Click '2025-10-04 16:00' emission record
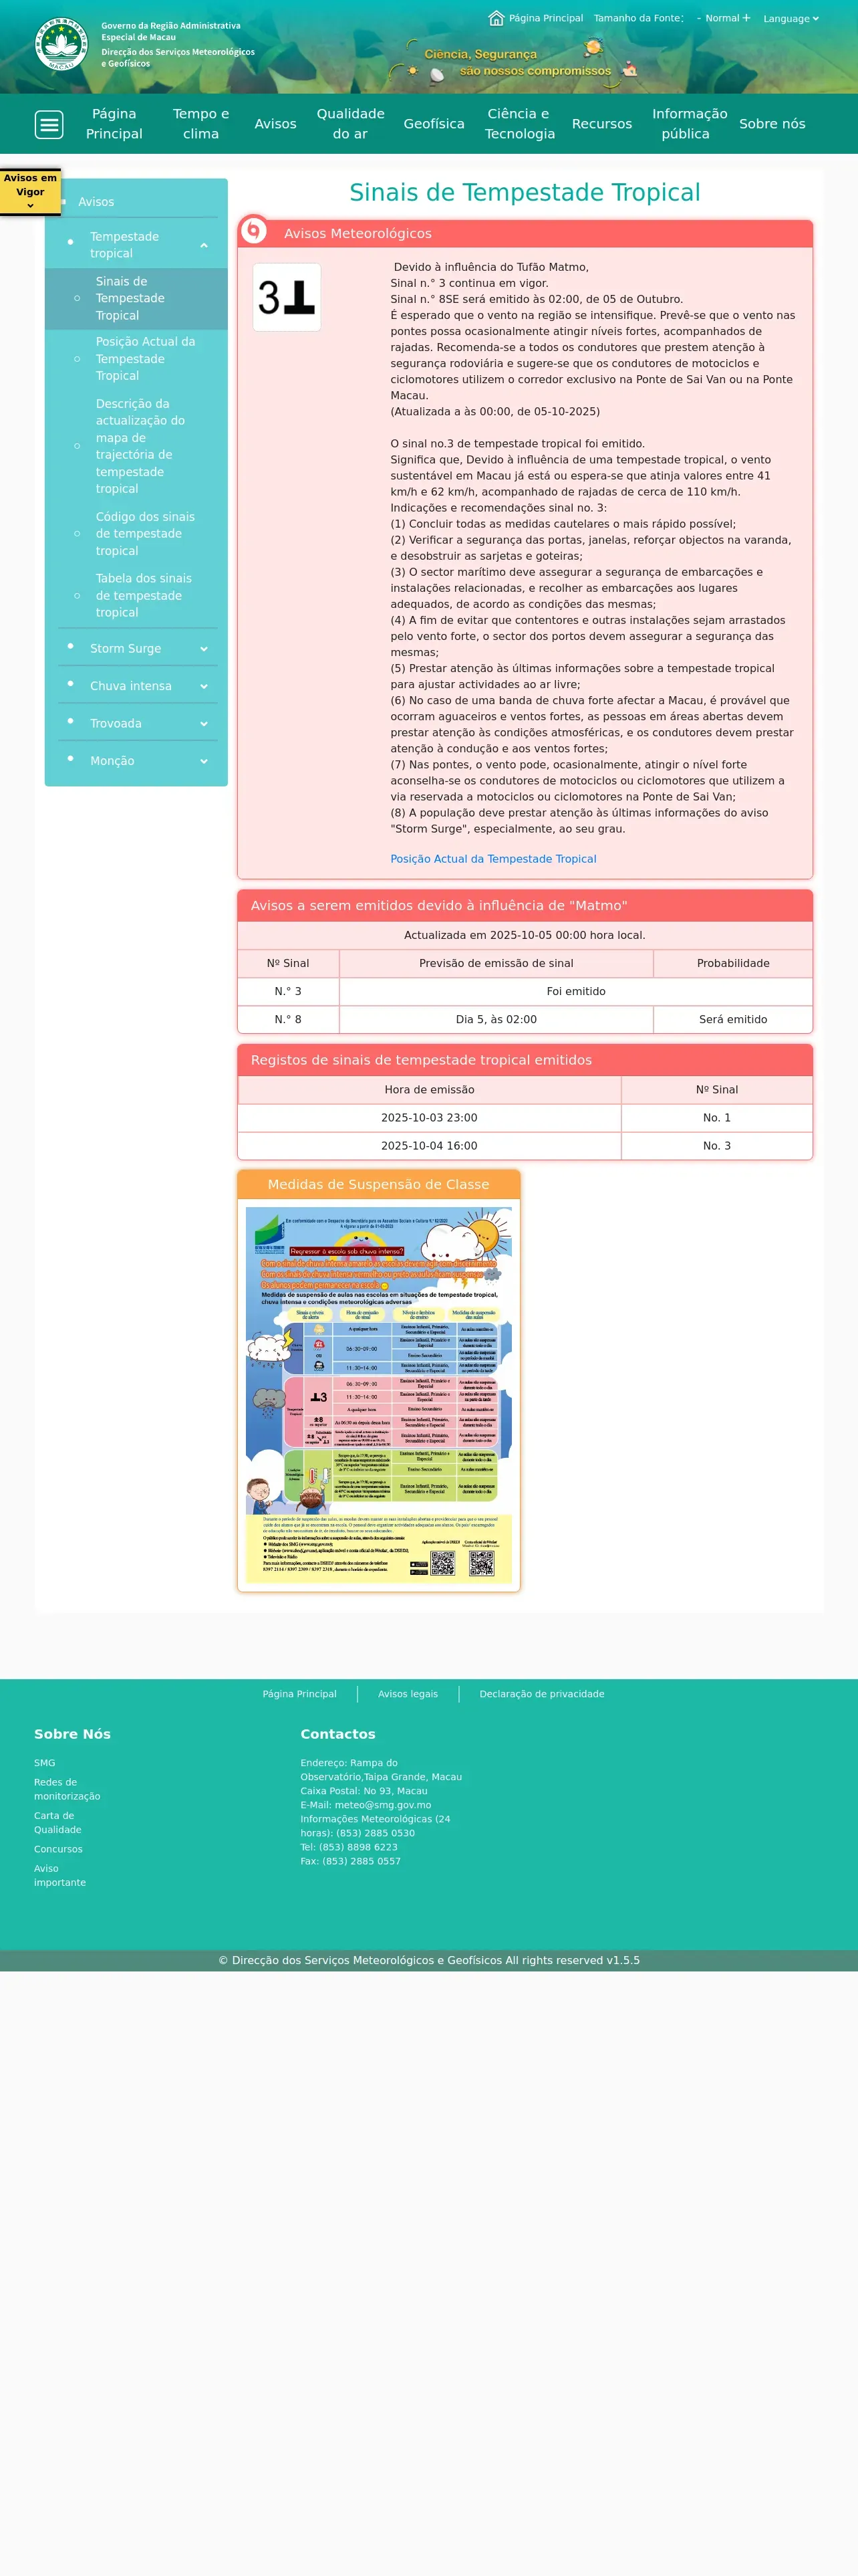The width and height of the screenshot is (858, 2576). (x=430, y=1146)
